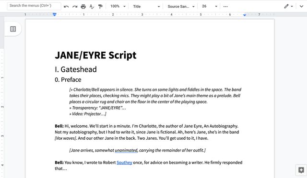This screenshot has height=178, width=307.
Task: Open the Title paragraph style dropdown
Action: pos(146,6)
